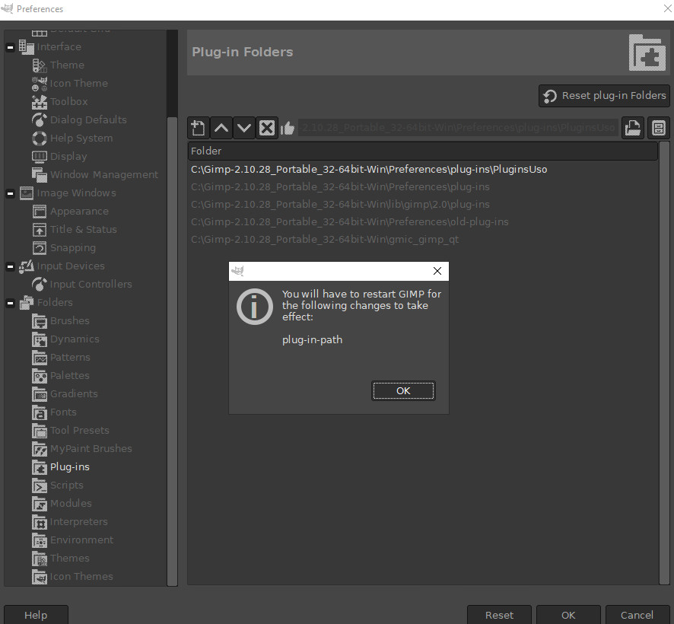Click the Icon Themes folder icon
The width and height of the screenshot is (674, 624).
click(40, 577)
